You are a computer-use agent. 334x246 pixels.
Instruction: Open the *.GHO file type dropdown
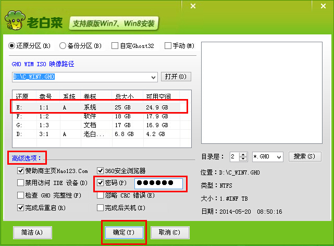(279, 157)
